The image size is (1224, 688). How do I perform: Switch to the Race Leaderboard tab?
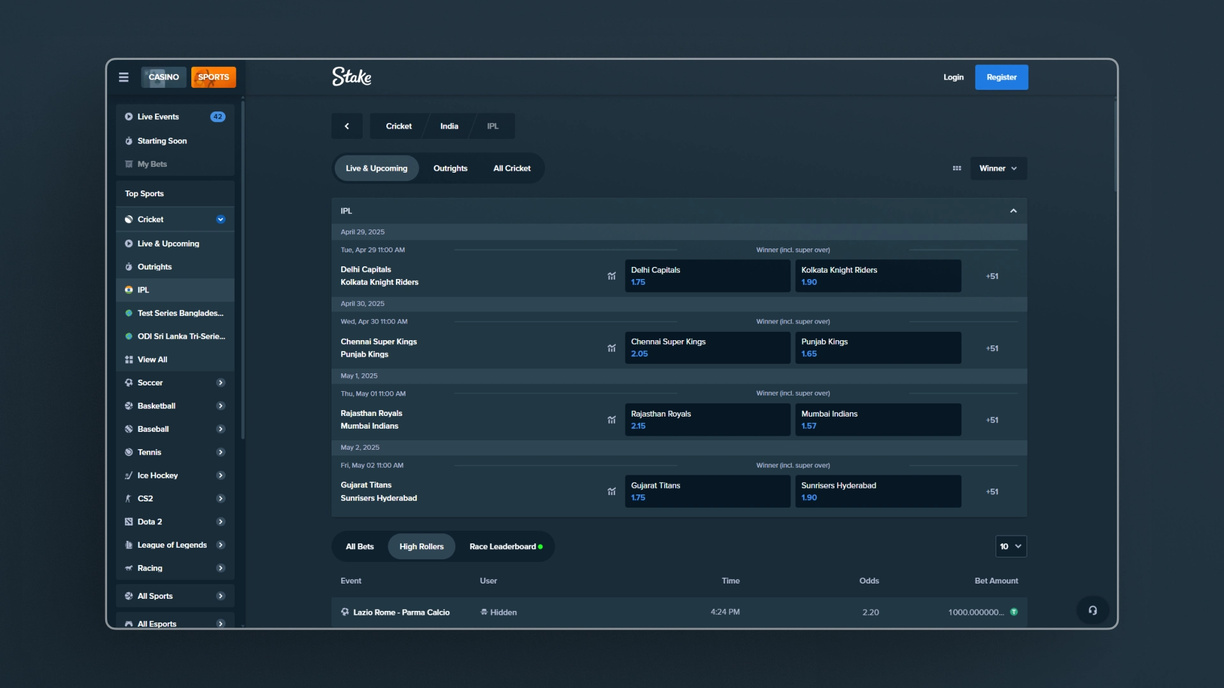(506, 547)
